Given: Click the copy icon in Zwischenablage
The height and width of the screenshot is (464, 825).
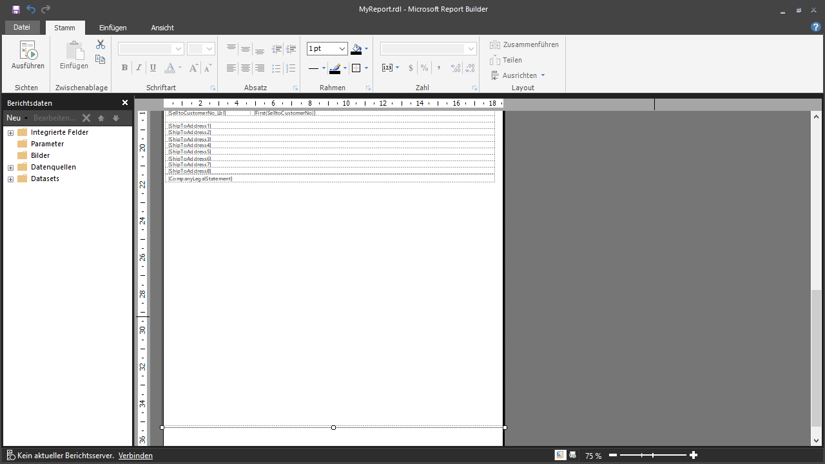Looking at the screenshot, I should (101, 59).
